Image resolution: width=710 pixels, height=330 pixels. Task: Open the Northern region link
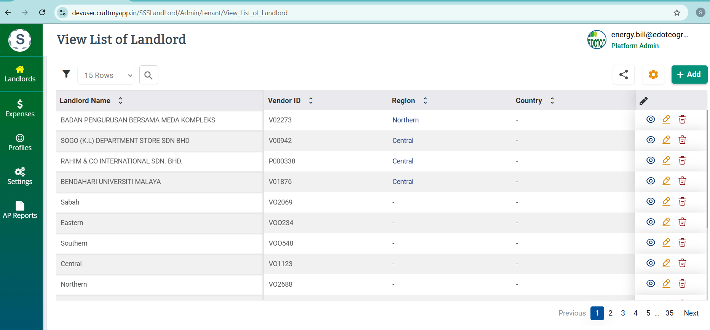(x=405, y=120)
